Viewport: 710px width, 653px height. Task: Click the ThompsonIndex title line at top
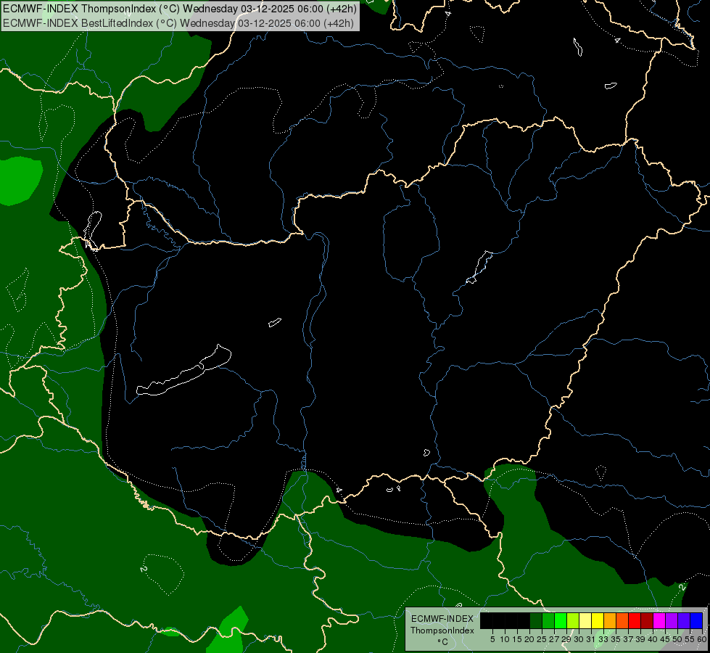click(x=180, y=9)
